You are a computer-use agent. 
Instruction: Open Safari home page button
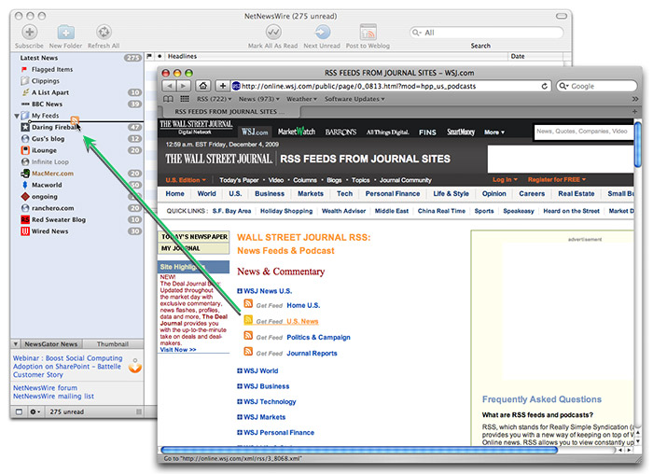203,86
